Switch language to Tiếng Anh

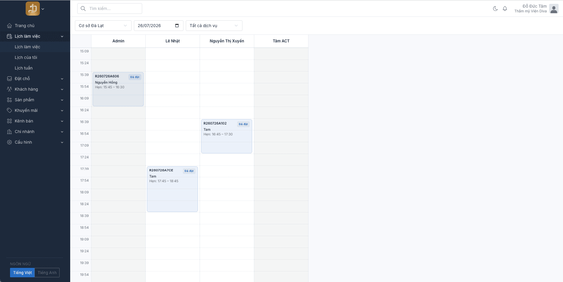[47, 273]
